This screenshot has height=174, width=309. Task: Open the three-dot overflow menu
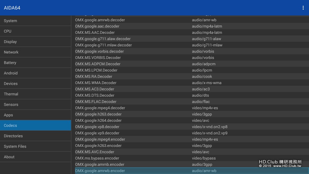click(303, 8)
